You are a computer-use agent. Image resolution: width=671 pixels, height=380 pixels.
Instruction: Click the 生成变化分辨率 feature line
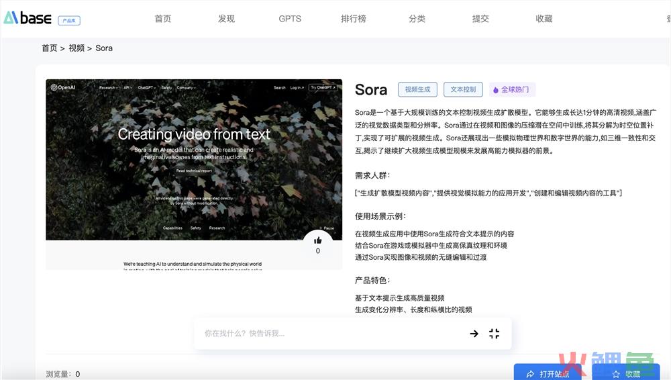click(x=413, y=310)
